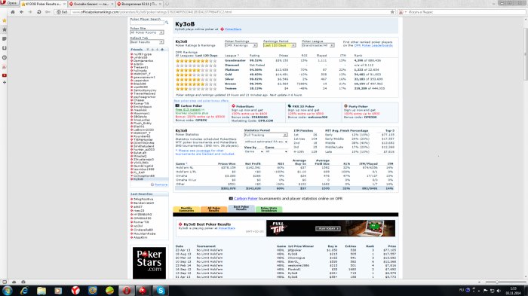The image size is (528, 296).
Task: Go back using the back arrow
Action: click(x=22, y=12)
